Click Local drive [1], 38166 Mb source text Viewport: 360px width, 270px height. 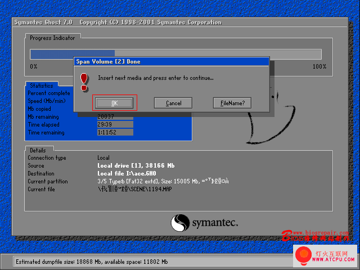pos(136,165)
